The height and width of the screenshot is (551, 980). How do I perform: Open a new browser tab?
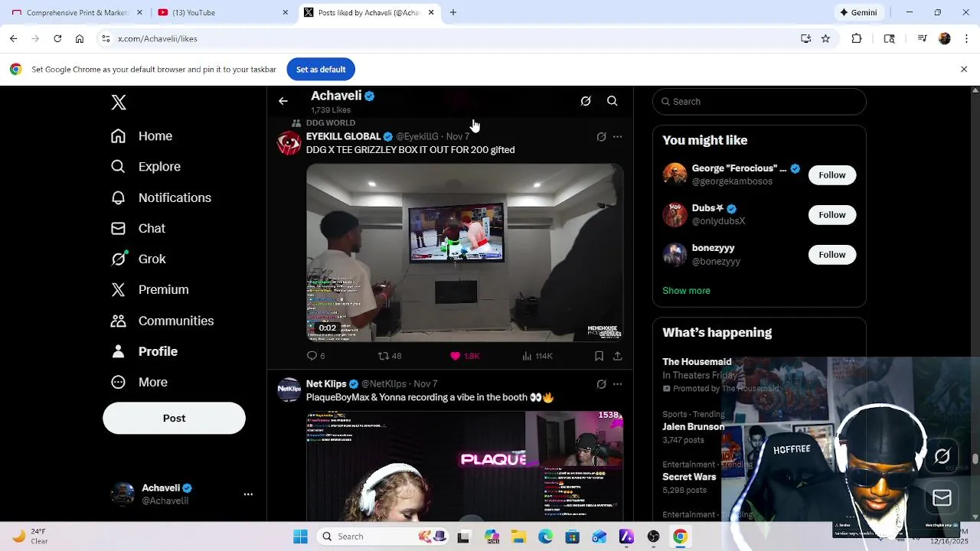453,12
